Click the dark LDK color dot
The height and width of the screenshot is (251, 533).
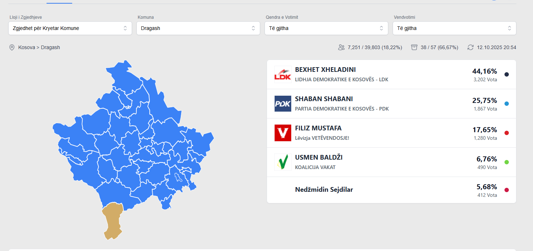[507, 74]
